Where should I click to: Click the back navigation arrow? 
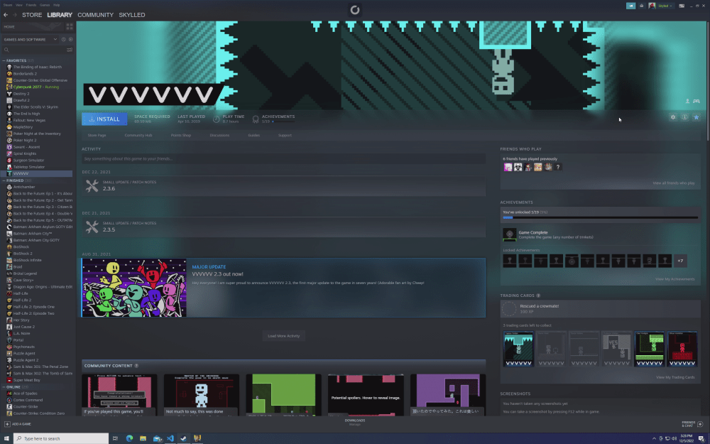coord(6,14)
